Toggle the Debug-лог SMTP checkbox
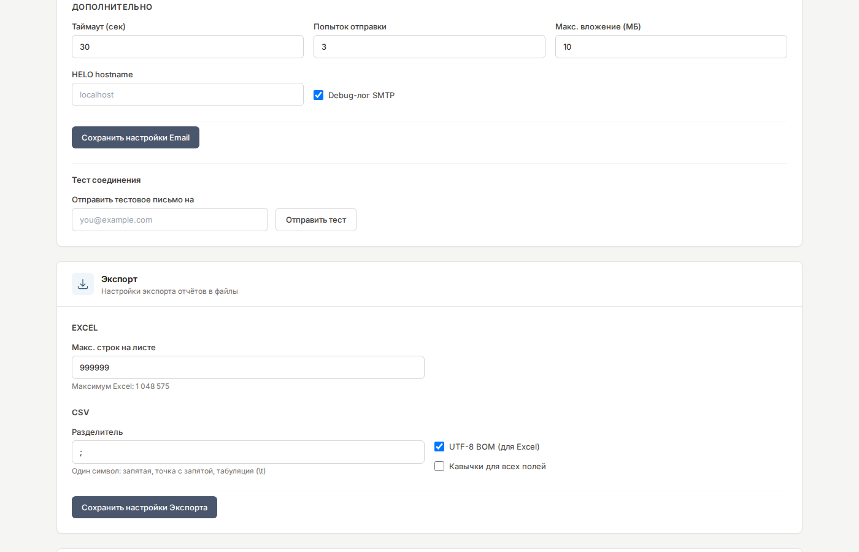 [318, 95]
